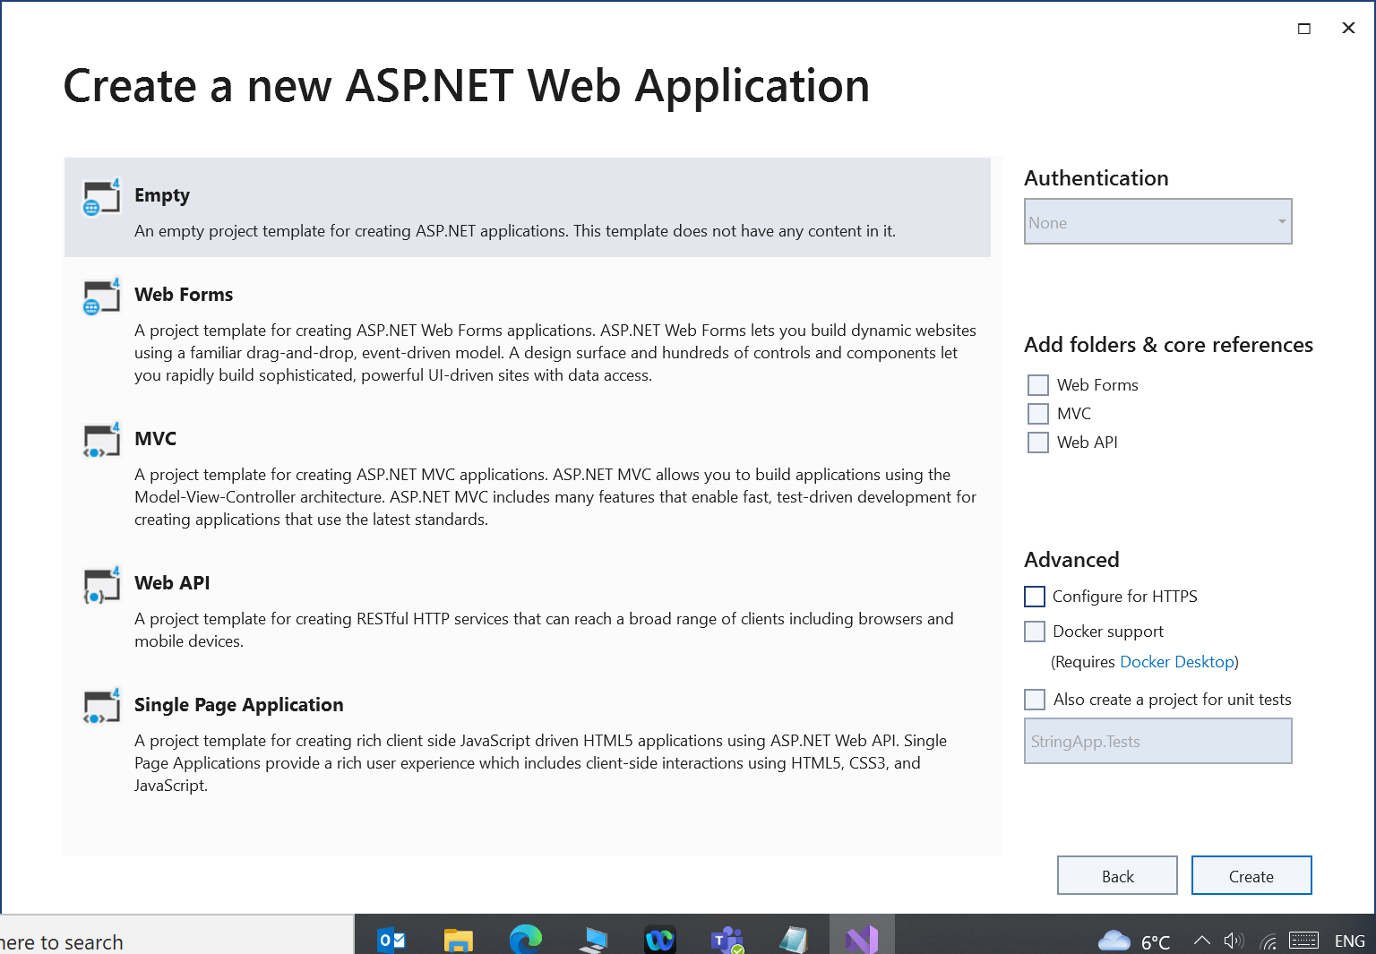The image size is (1376, 954).
Task: Check 'Also create a project for unit tests'
Action: click(x=1034, y=699)
